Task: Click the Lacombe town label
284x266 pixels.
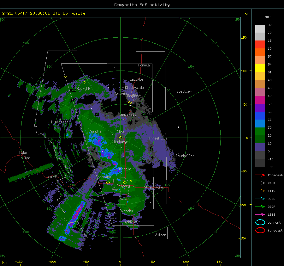Action: tap(136, 79)
